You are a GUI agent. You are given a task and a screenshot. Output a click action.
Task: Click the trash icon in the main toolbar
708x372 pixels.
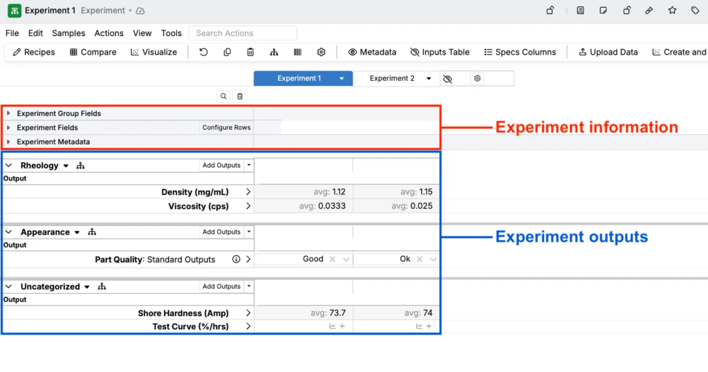point(250,52)
